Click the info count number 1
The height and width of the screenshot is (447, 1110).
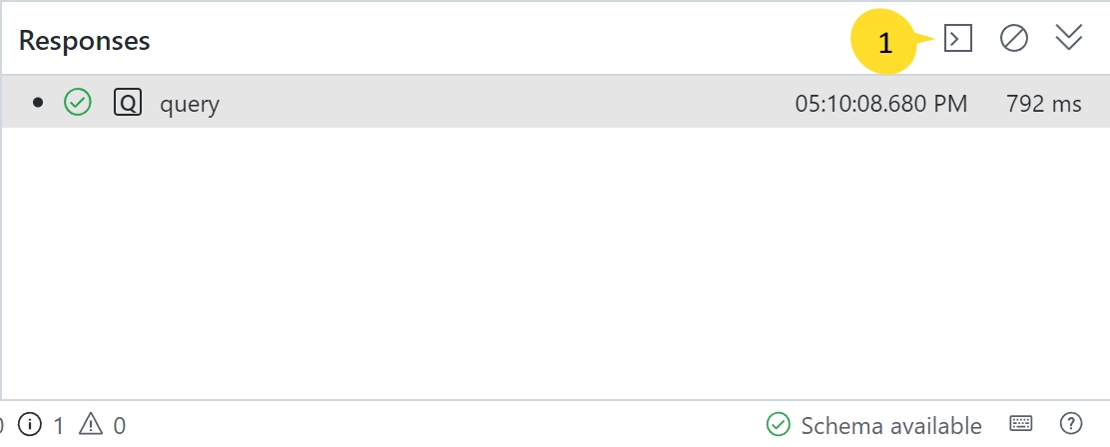pos(59,426)
